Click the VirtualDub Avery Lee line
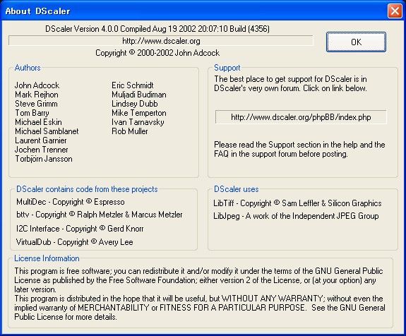Screen dimensions: 406x336 (75, 242)
